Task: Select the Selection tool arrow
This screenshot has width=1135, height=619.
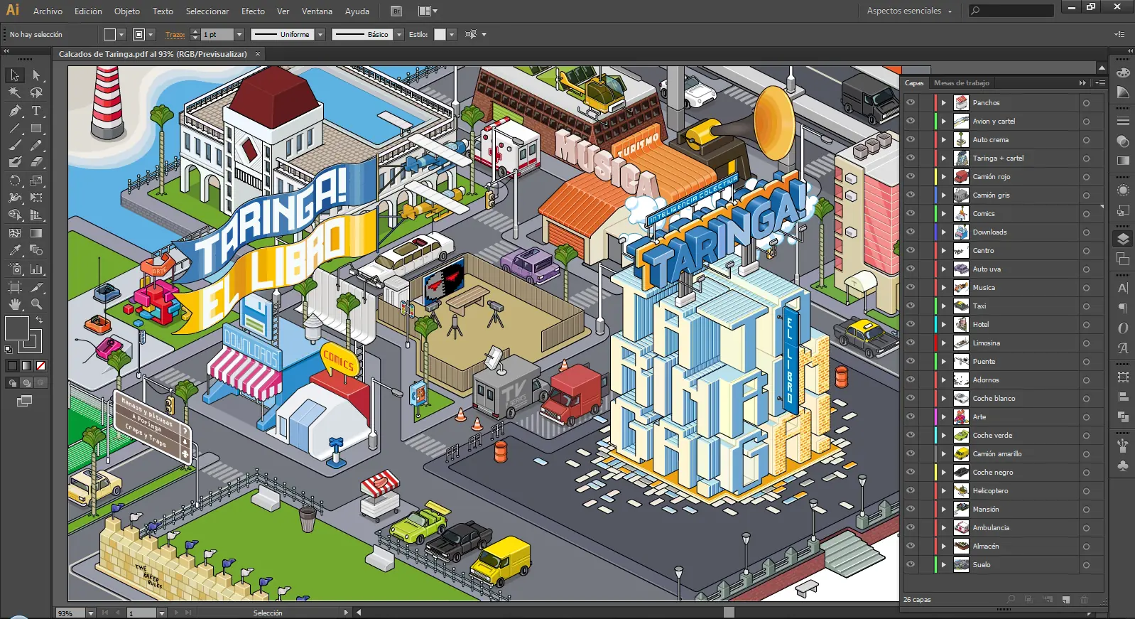Action: [15, 75]
